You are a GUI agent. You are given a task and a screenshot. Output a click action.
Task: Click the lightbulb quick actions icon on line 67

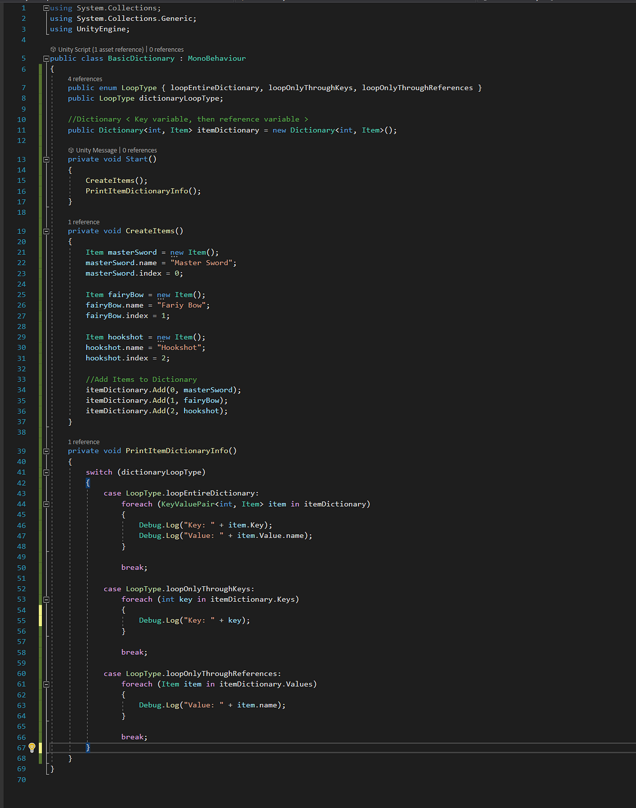click(32, 748)
